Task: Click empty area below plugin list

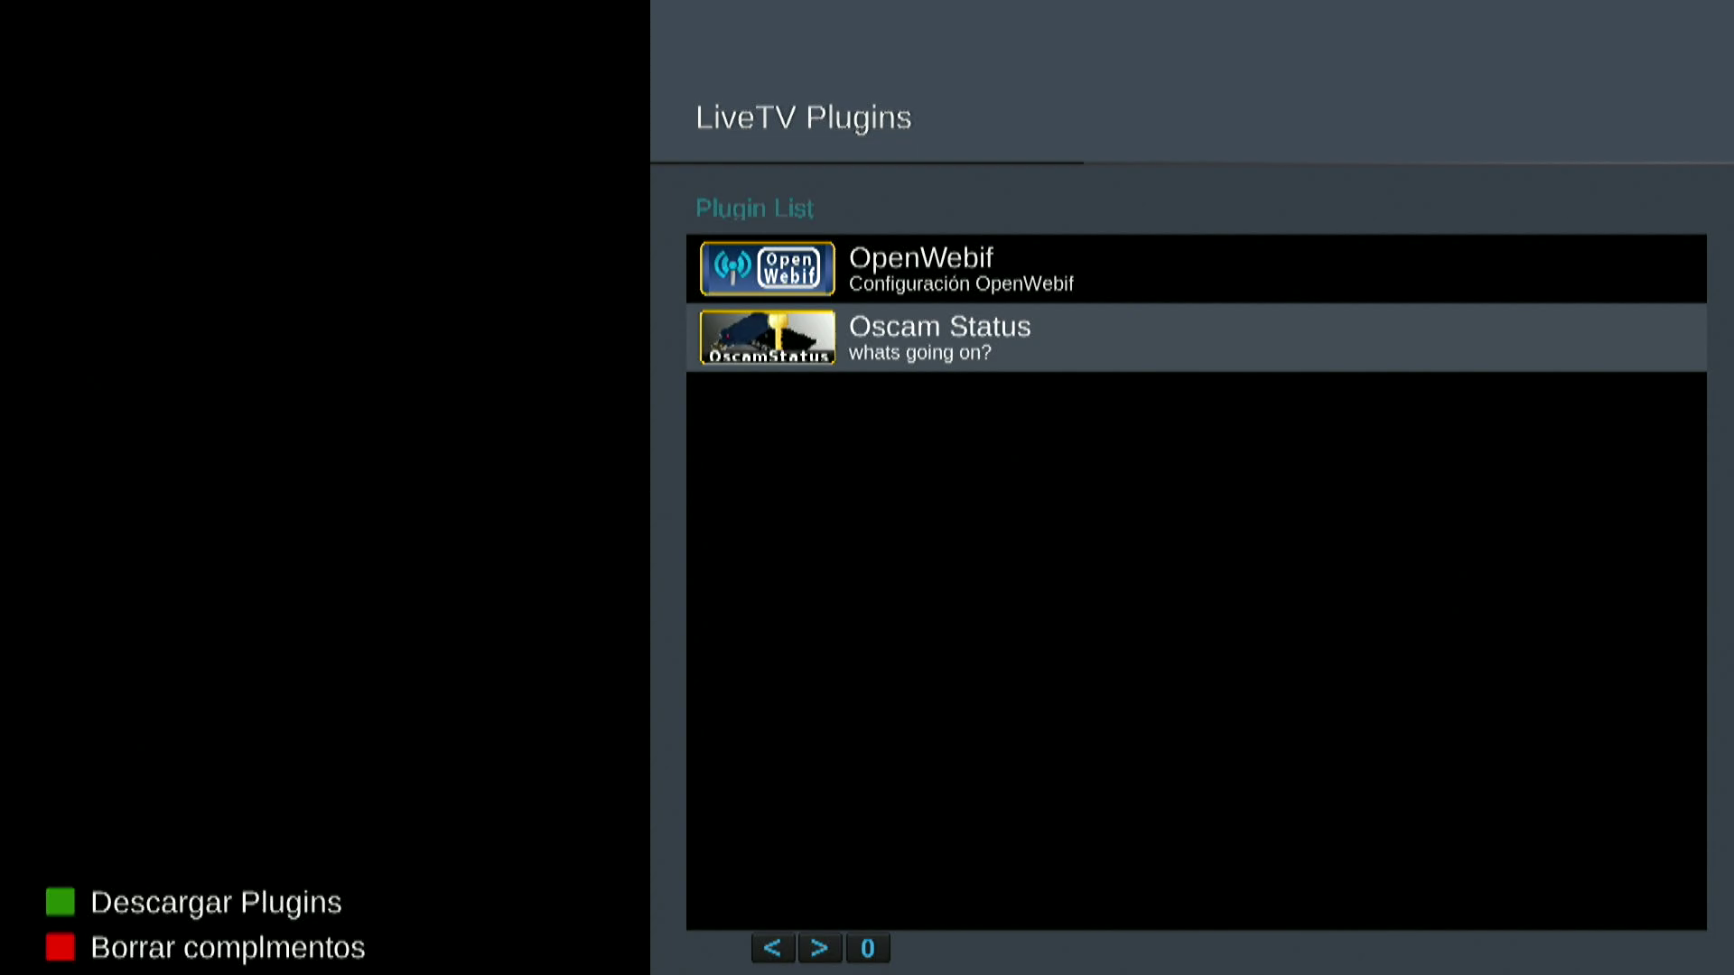Action: click(1196, 650)
